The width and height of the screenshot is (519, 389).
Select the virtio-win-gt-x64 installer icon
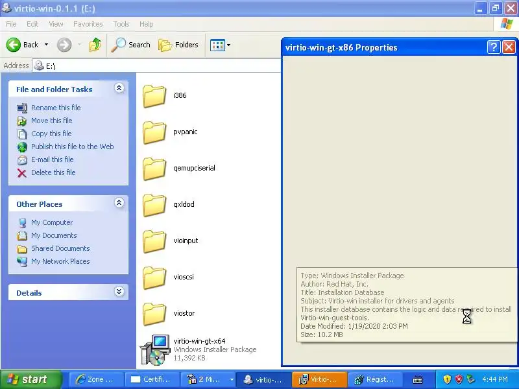155,350
